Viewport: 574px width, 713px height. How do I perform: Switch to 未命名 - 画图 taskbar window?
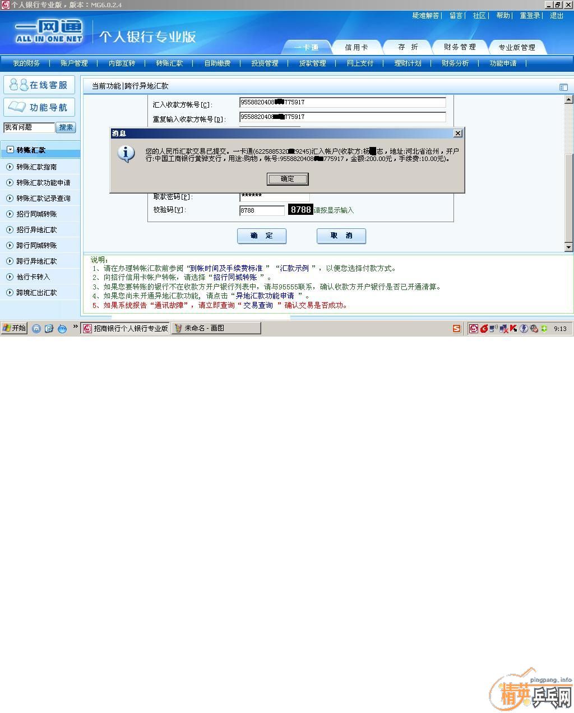coord(216,328)
